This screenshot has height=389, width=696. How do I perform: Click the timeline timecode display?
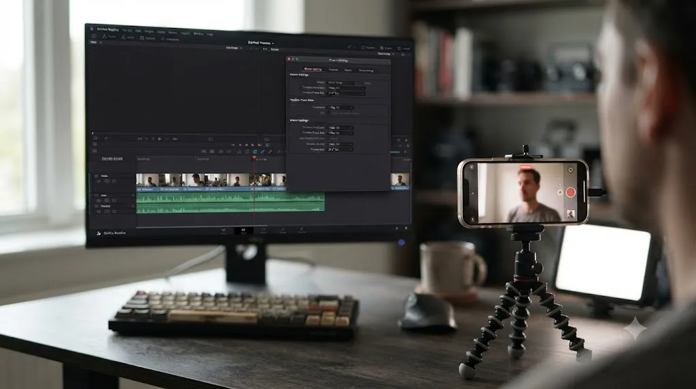coord(112,159)
